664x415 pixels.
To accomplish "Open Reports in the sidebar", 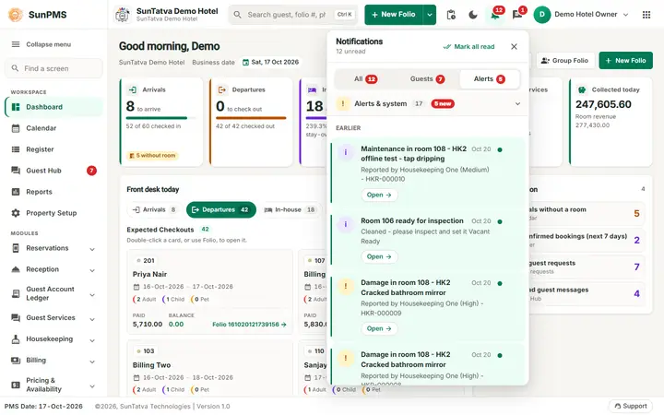I will coord(53,192).
